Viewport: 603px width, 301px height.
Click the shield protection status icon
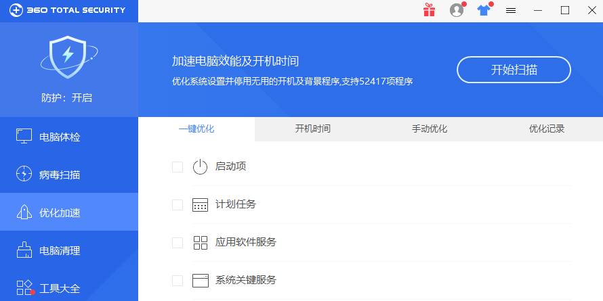[x=68, y=57]
